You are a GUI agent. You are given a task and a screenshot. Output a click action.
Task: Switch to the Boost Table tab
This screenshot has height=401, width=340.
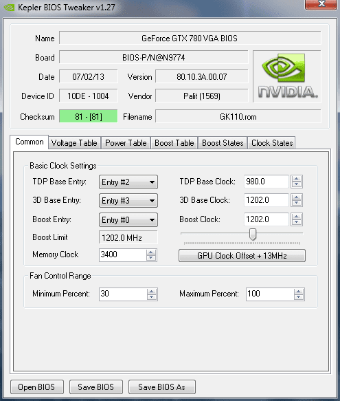click(x=174, y=142)
